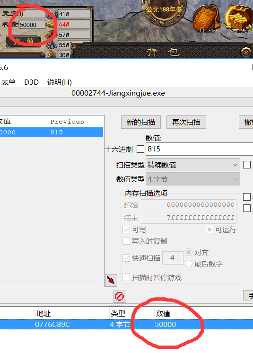Close the 背包 backpack panel

[x=246, y=53]
